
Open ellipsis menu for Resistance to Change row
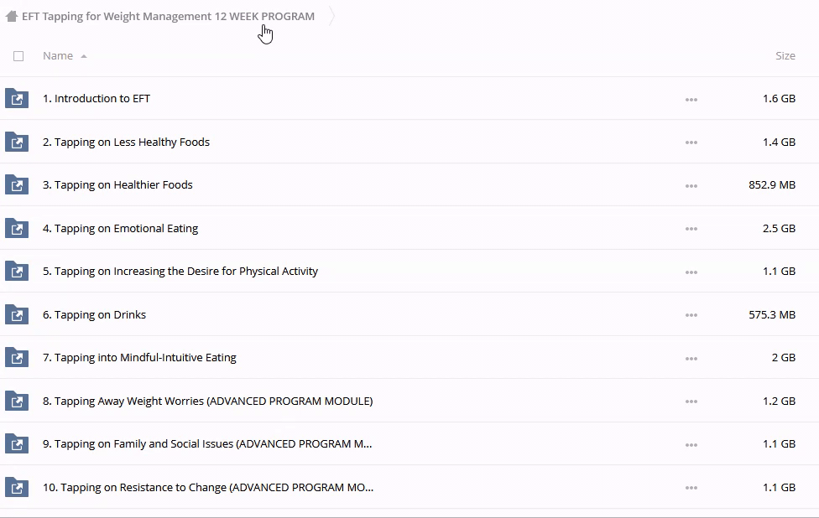coord(691,488)
